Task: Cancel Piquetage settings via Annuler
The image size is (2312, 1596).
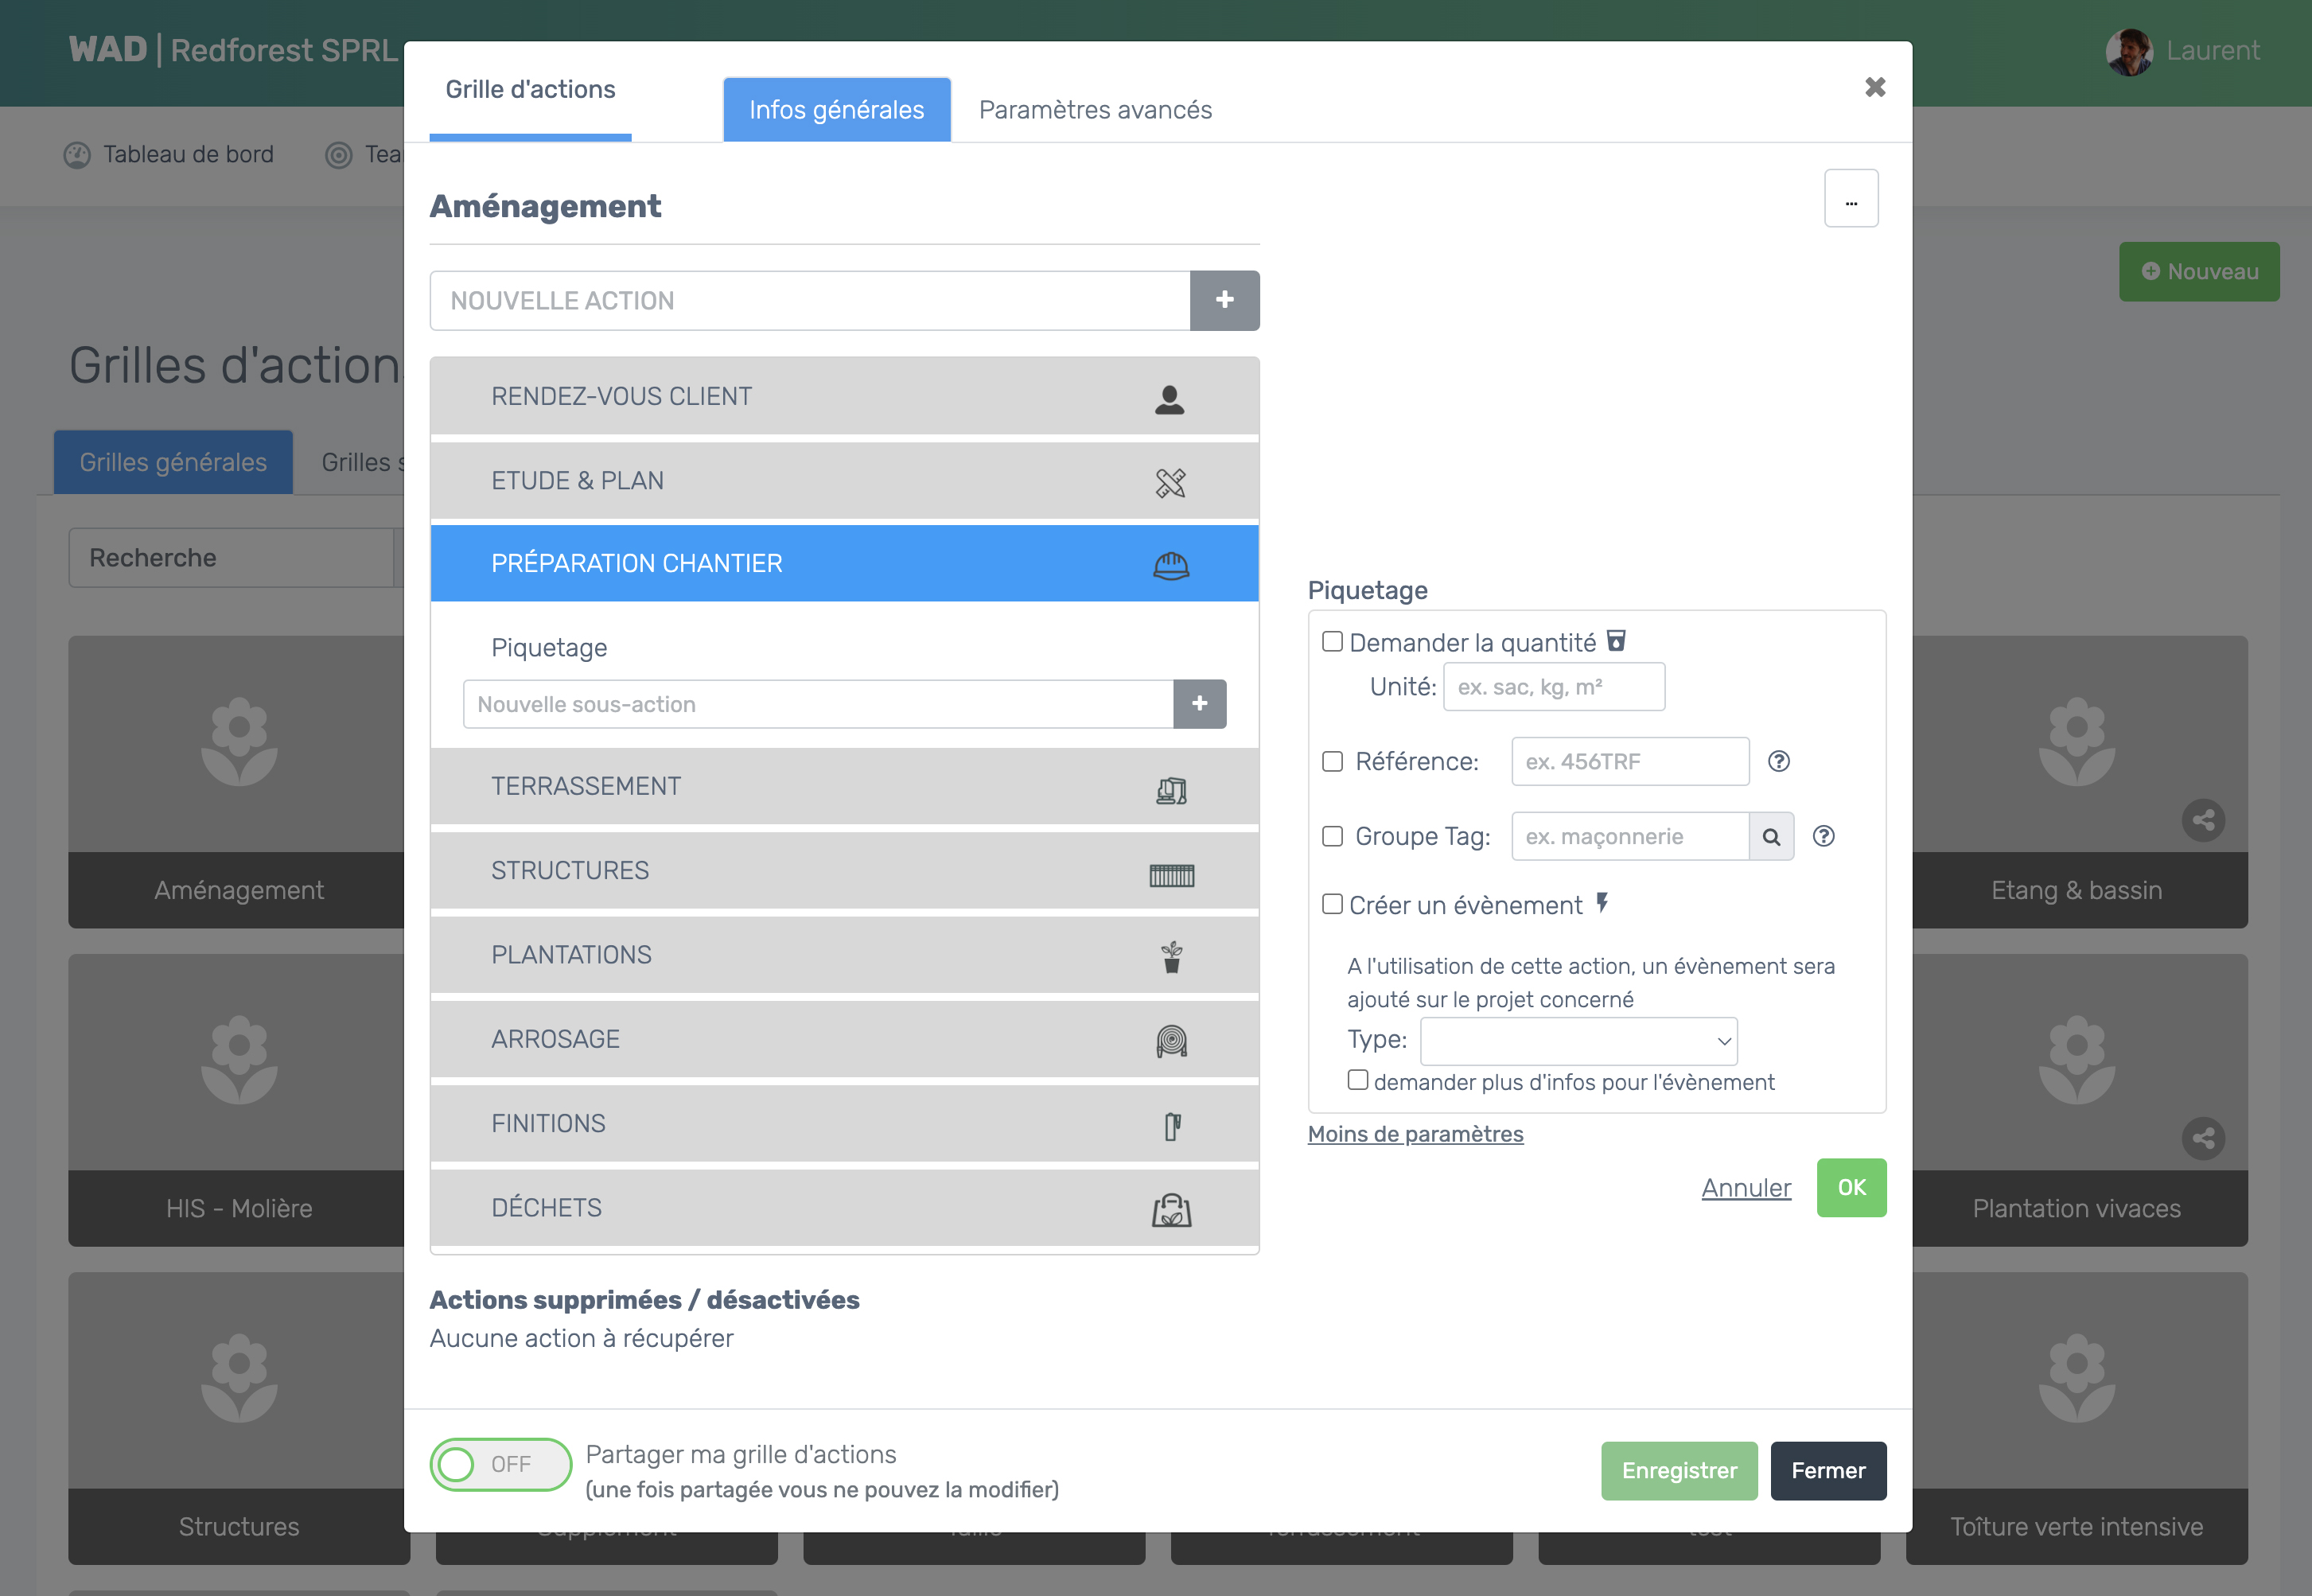Action: pos(1746,1188)
